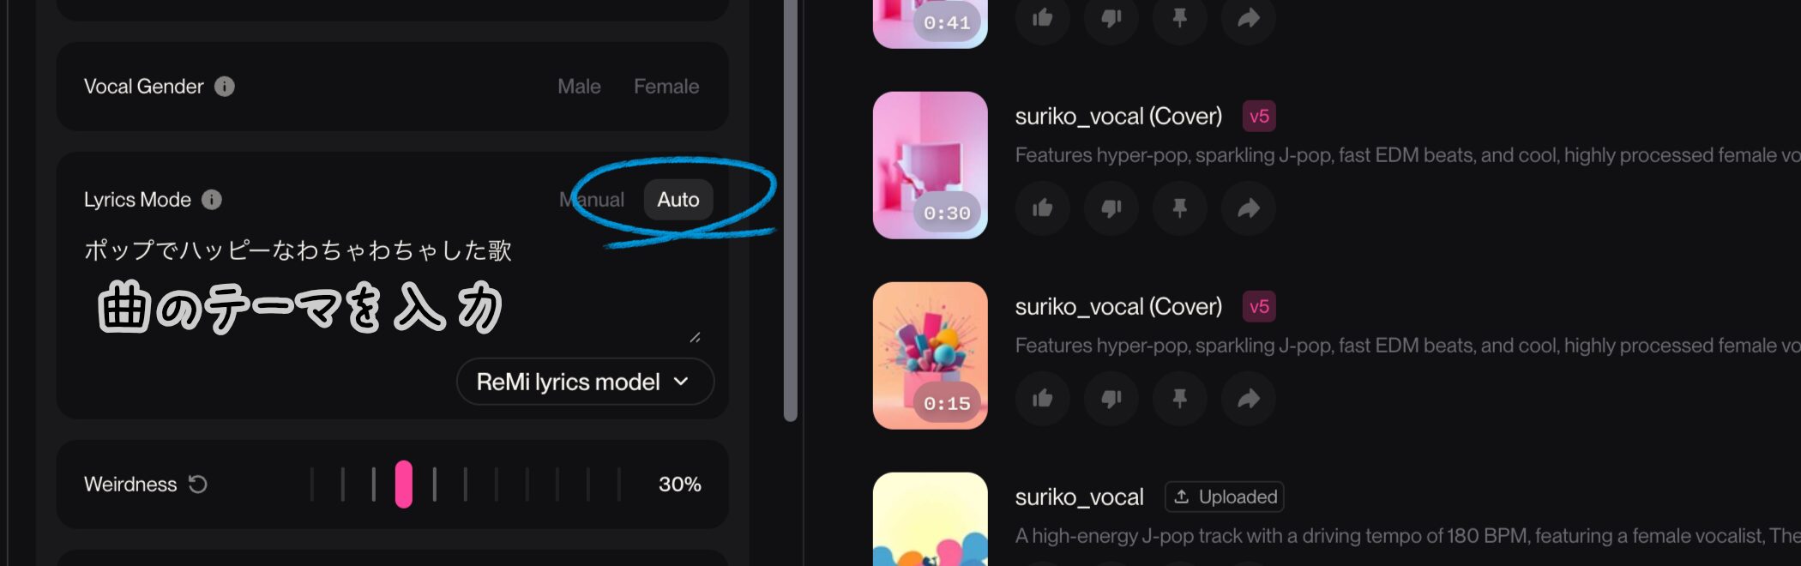
Task: Like the 0:30 suriko_vocal cover song
Action: tap(1043, 208)
